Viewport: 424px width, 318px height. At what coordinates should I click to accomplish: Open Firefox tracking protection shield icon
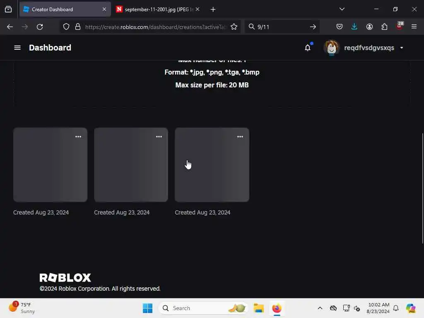[66, 27]
